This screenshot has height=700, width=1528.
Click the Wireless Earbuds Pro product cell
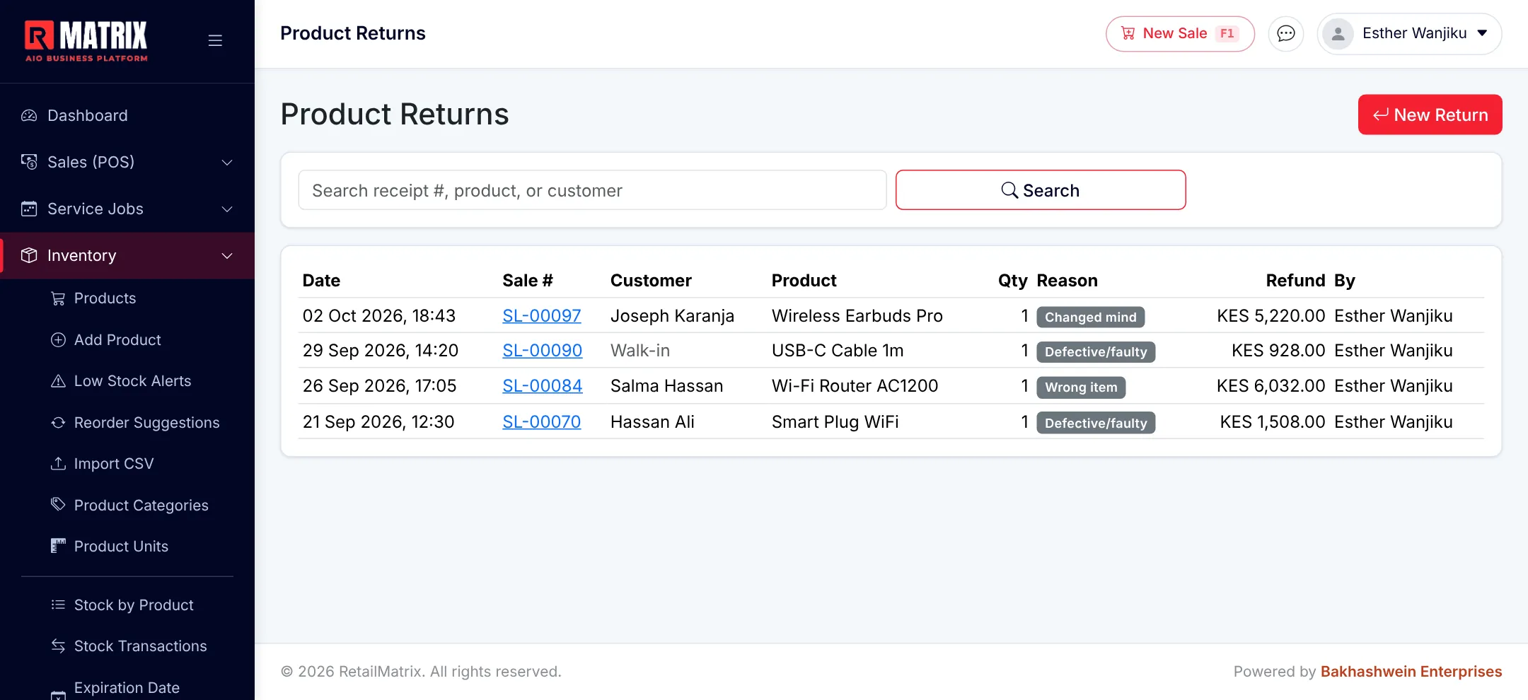pyautogui.click(x=857, y=316)
